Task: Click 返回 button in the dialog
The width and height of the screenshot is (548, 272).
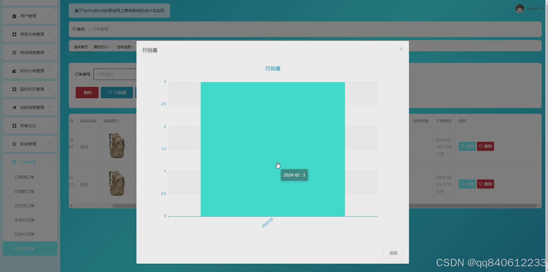Action: pyautogui.click(x=393, y=253)
